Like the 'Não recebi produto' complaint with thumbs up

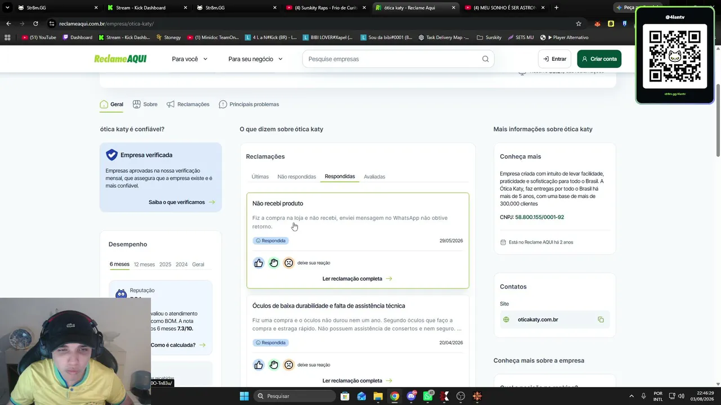pos(259,263)
